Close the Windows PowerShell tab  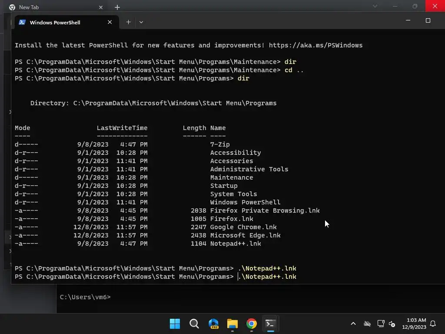pos(110,22)
